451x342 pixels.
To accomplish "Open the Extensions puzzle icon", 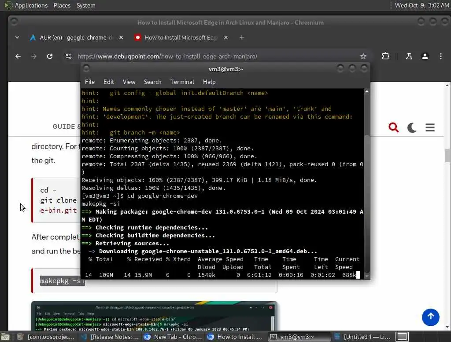I will coord(385,56).
